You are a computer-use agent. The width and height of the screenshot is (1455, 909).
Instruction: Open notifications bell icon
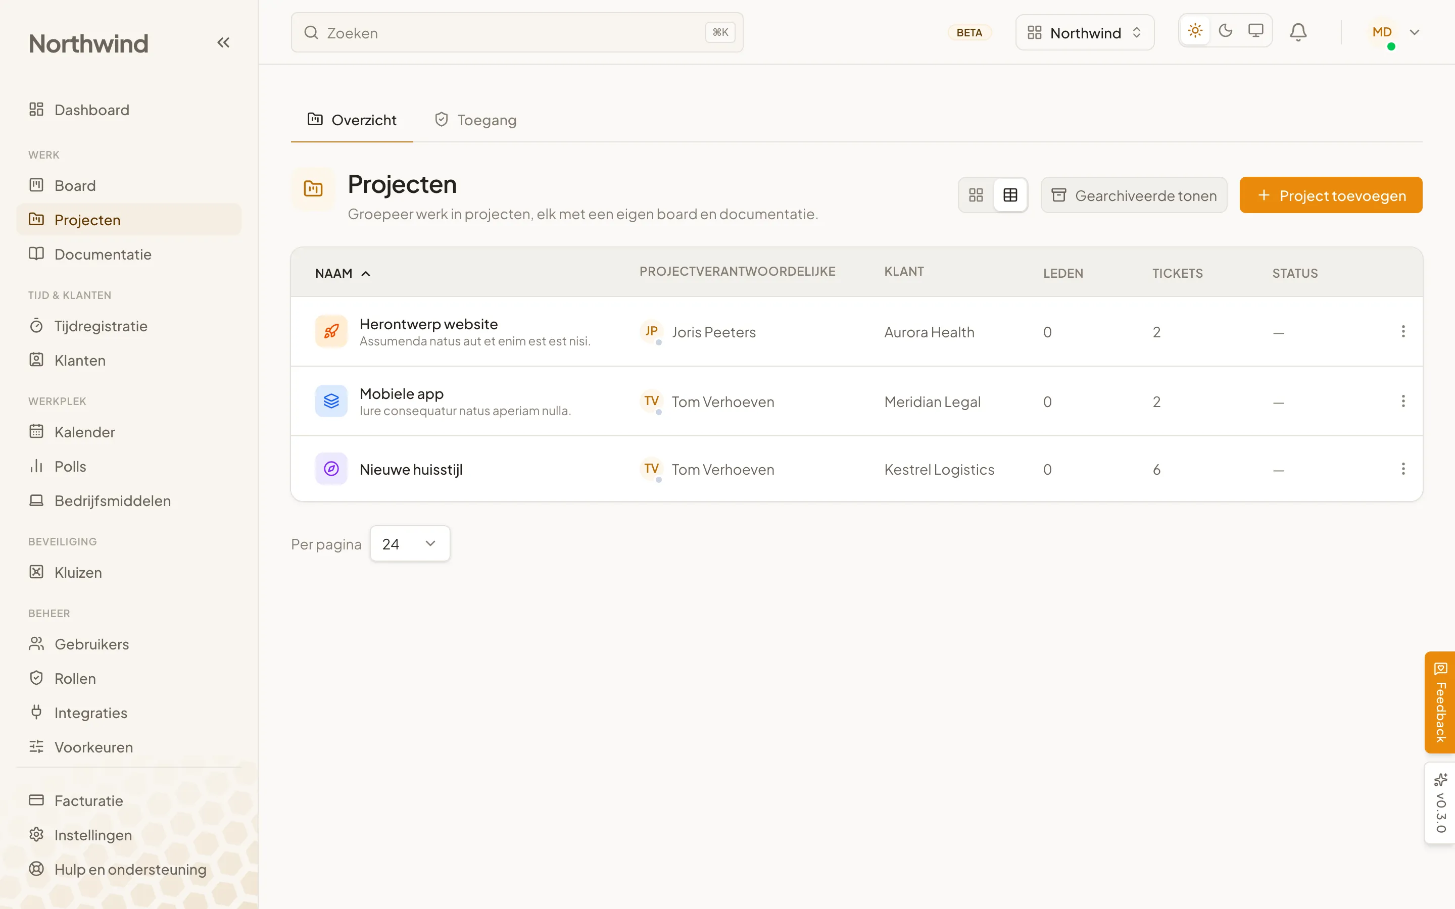1298,32
